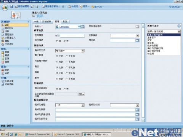Click the Print icon in toolbar
The image size is (183, 137).
tap(37, 6)
